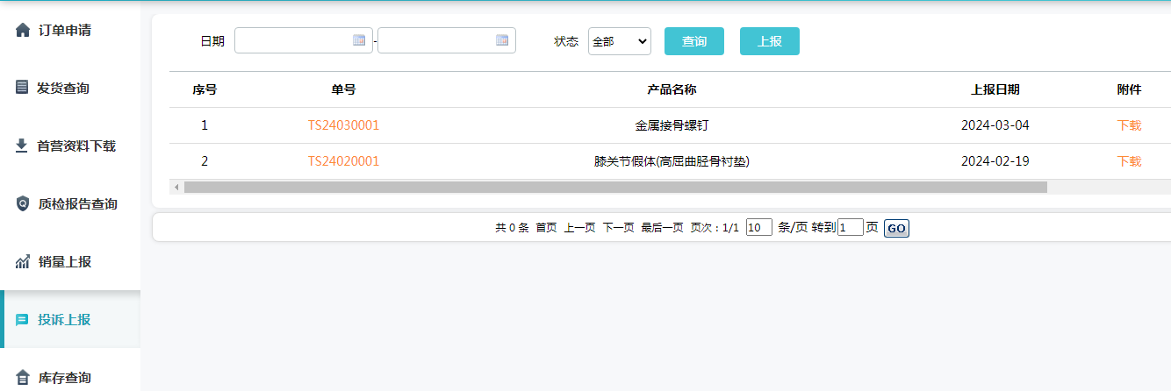
Task: Click the 单号 column header
Action: click(343, 89)
